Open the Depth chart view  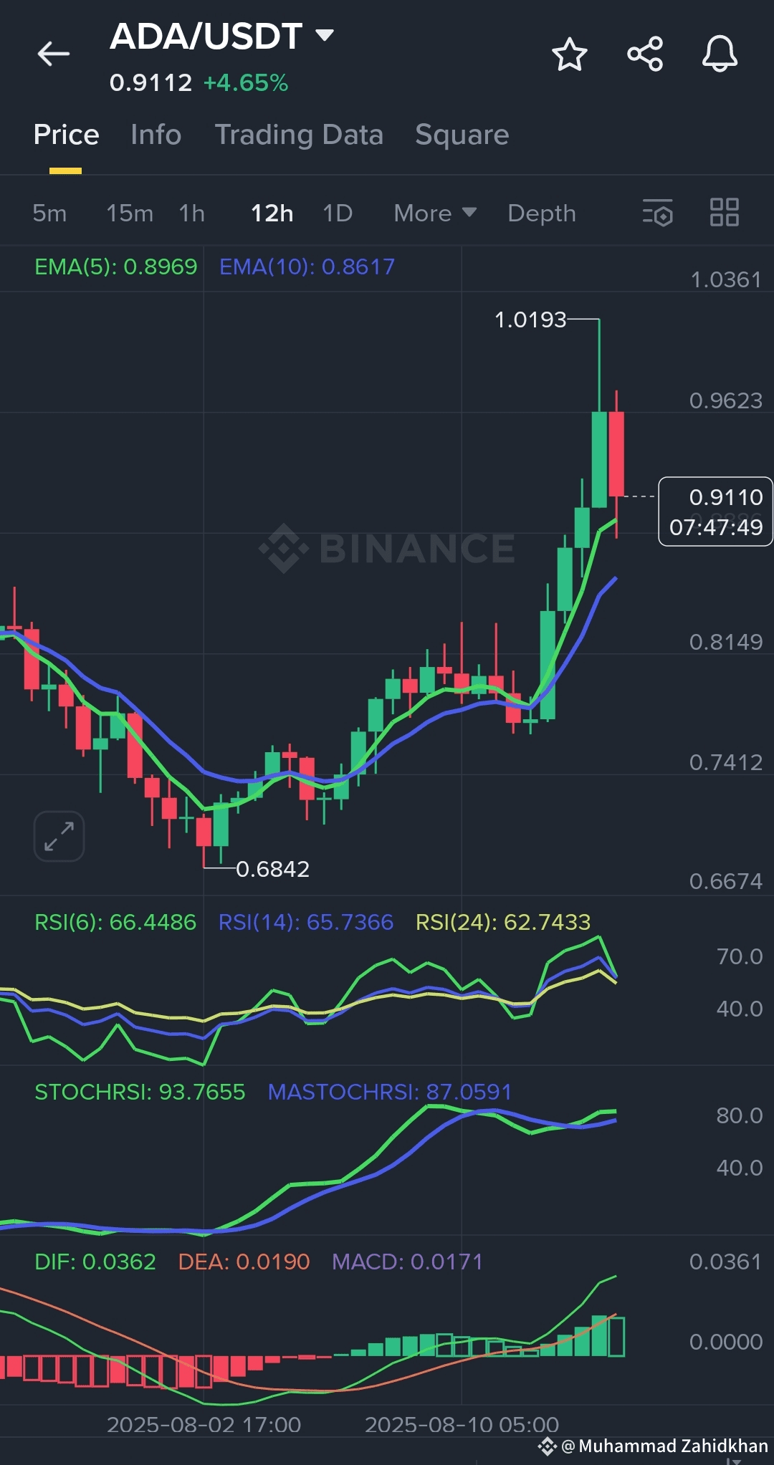[x=542, y=213]
